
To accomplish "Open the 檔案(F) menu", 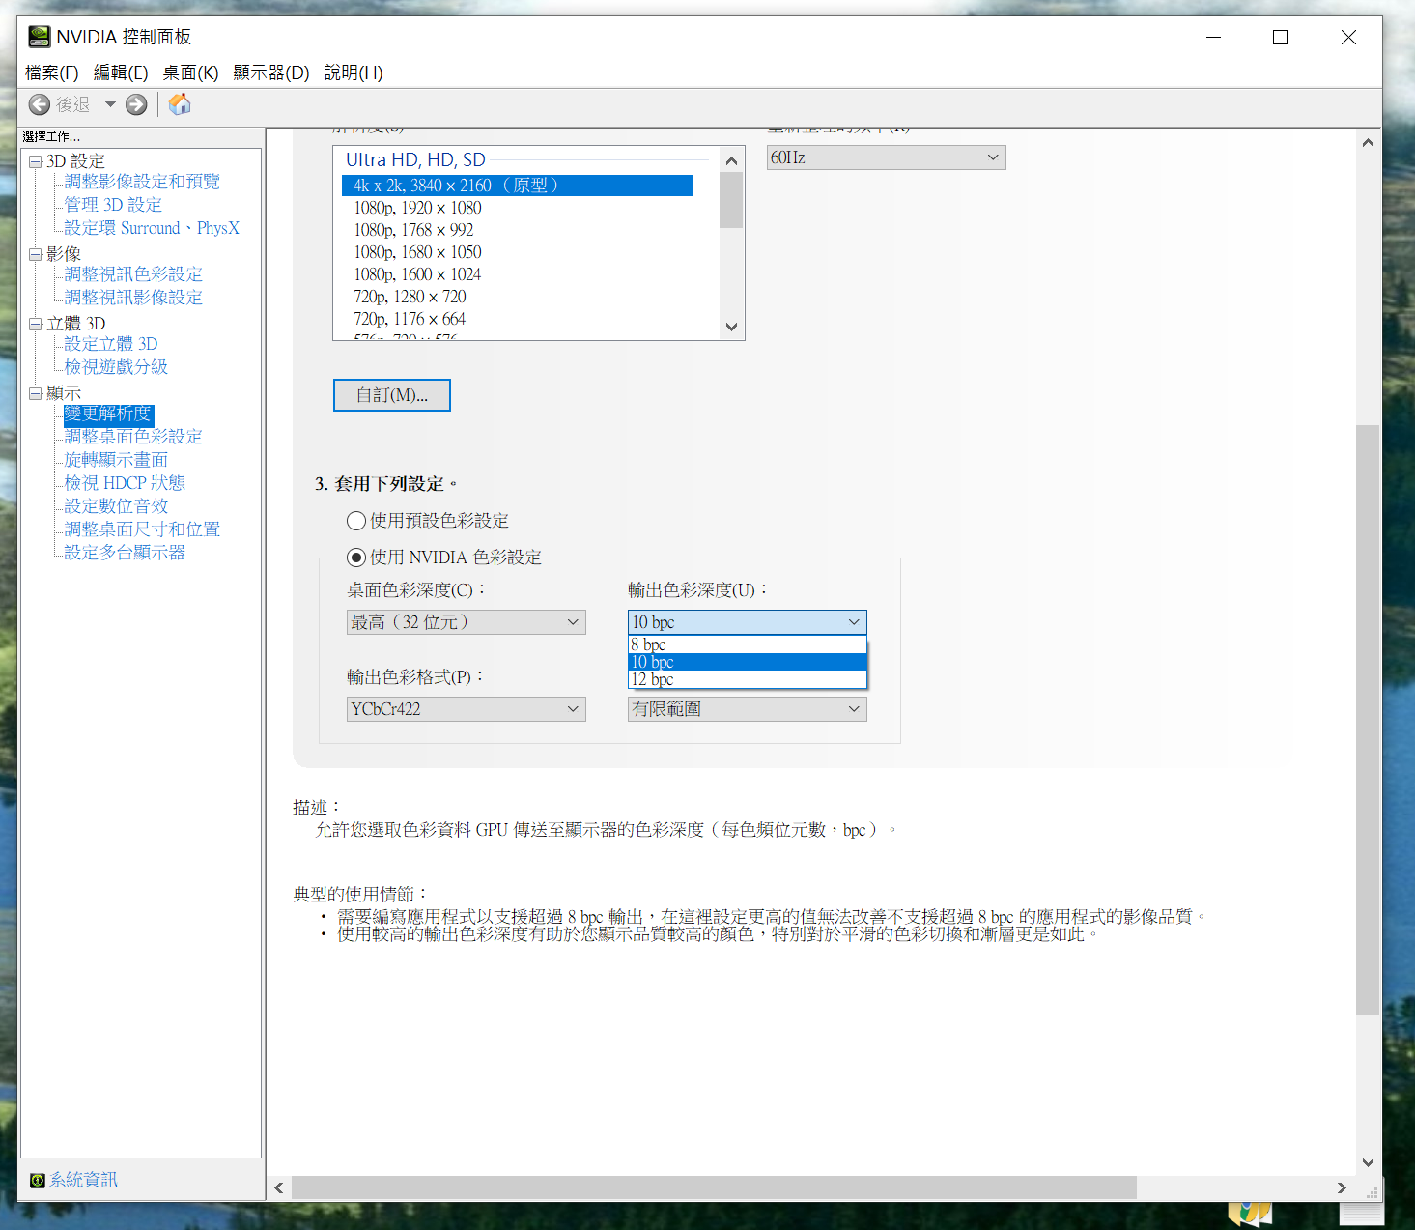I will (51, 72).
